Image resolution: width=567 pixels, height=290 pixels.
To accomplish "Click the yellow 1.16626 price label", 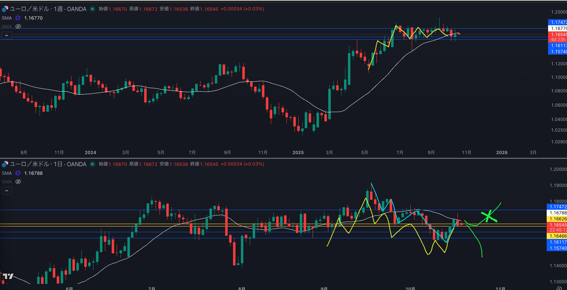I will [557, 219].
